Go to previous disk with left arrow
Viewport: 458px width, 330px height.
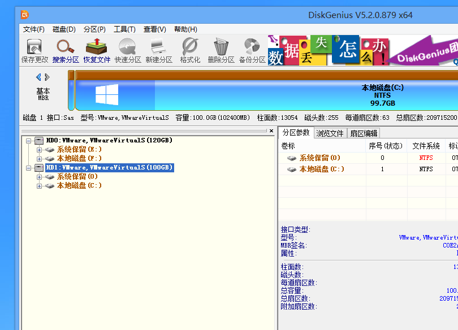tap(38, 77)
